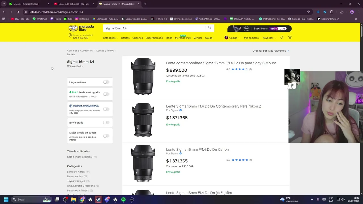Click the Windows taskbar Buscar search box
363x204 pixels.
[x=31, y=199]
